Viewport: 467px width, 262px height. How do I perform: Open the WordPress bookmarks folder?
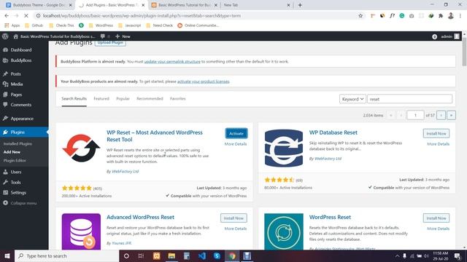pyautogui.click(x=101, y=25)
